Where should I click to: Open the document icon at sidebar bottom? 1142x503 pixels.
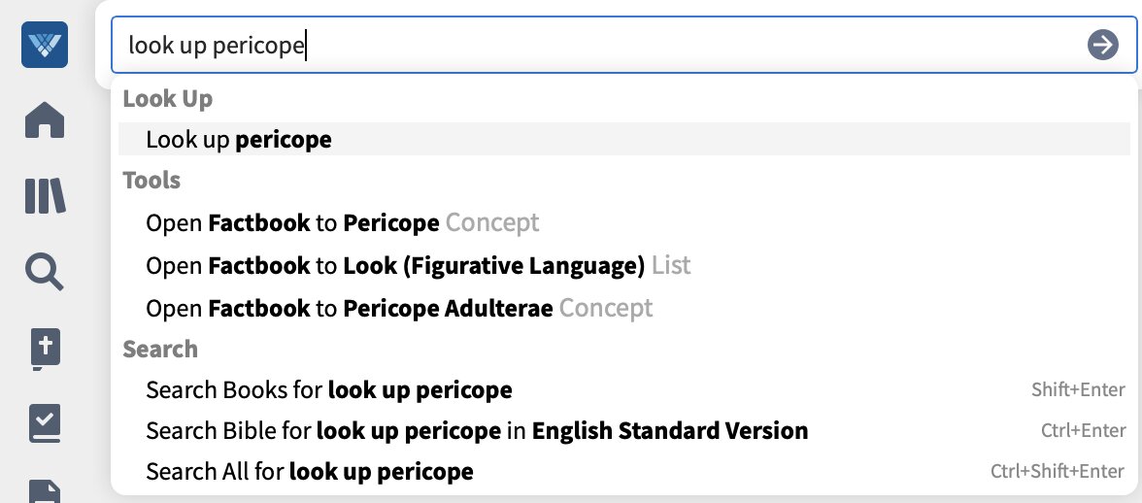coord(45,490)
